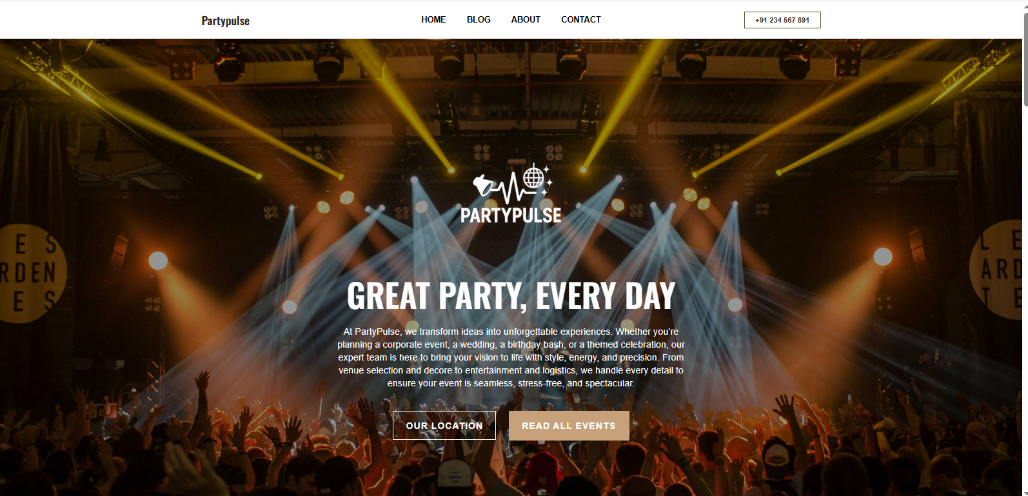1028x496 pixels.
Task: Click the sparkle stars beside the disco ball
Action: click(x=547, y=180)
